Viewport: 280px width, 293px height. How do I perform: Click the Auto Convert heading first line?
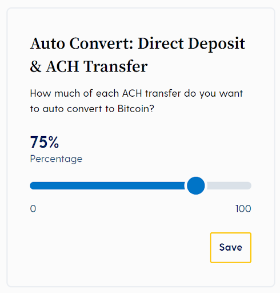pos(138,43)
